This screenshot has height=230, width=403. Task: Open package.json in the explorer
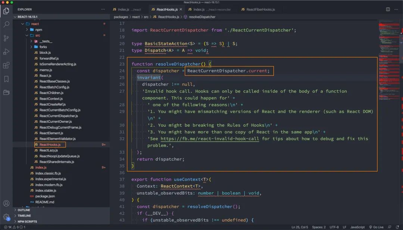click(45, 196)
